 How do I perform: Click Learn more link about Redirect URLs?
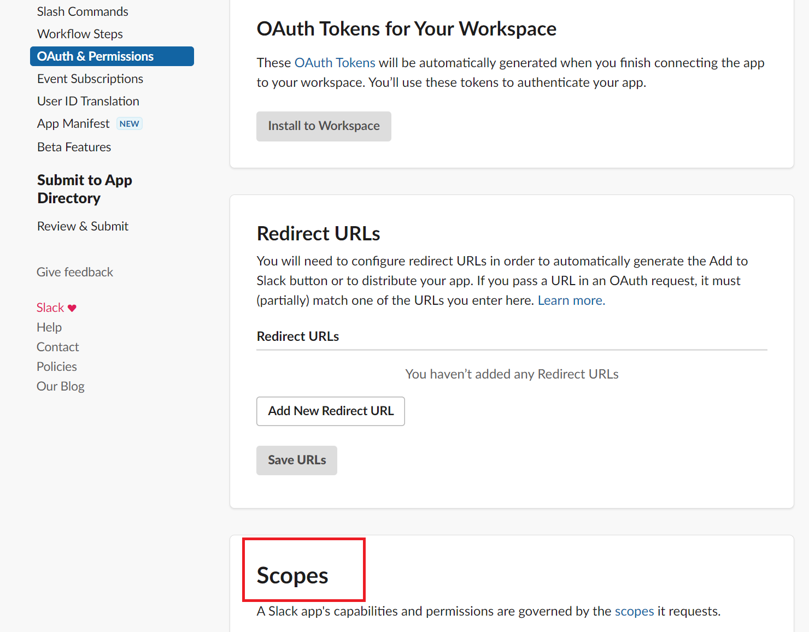[x=571, y=300]
